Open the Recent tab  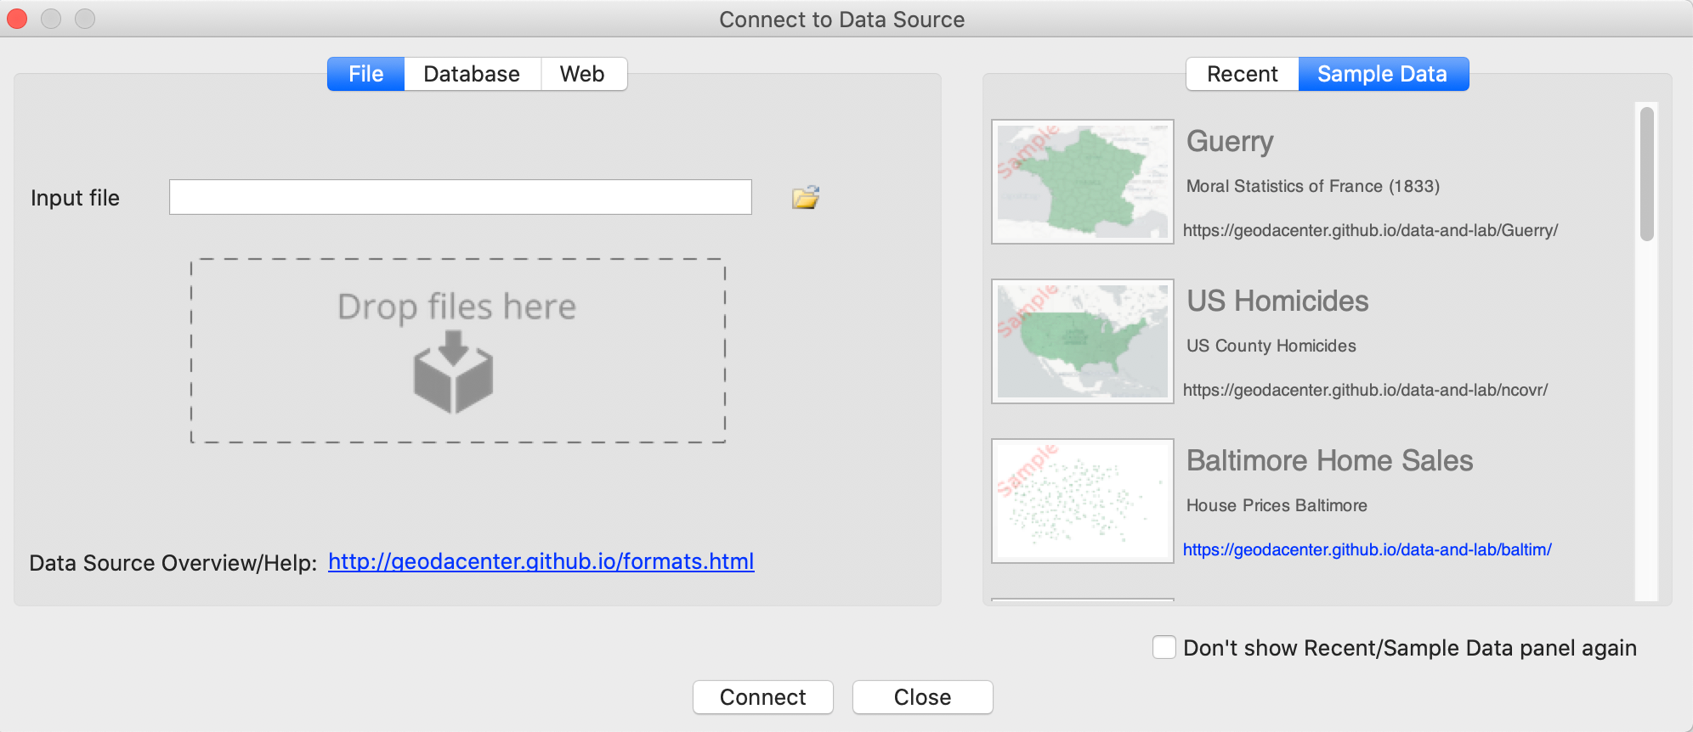click(1243, 74)
